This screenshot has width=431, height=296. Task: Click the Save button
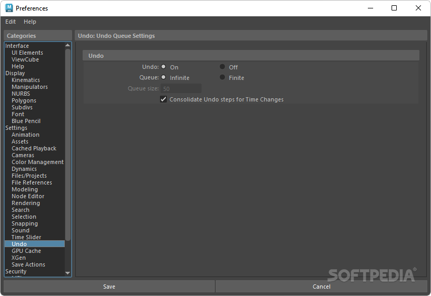point(109,287)
